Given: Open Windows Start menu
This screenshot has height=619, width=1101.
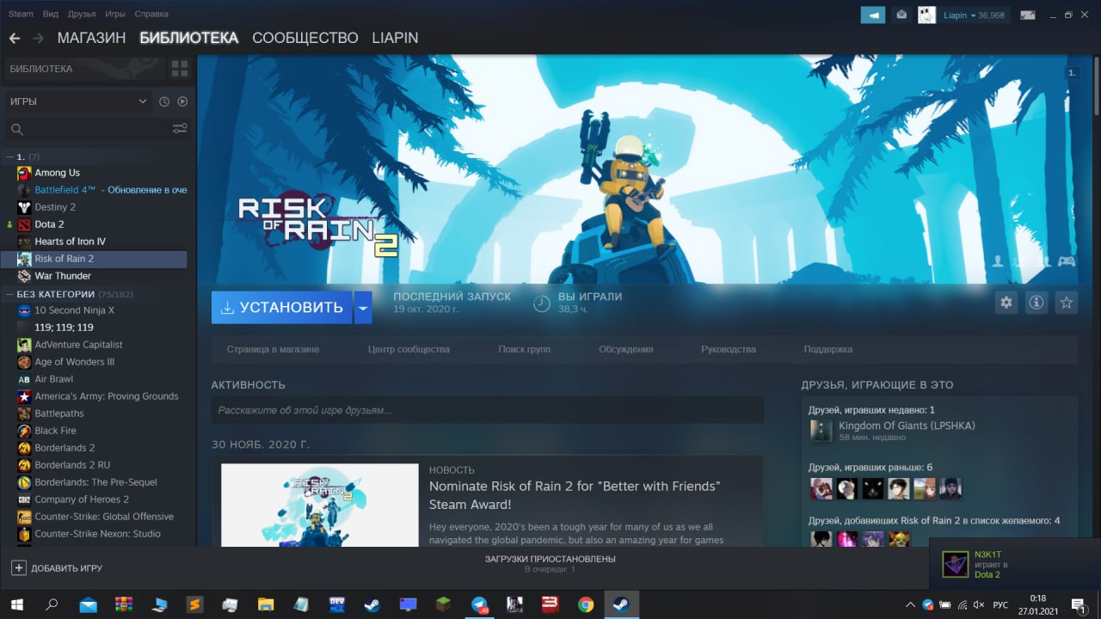Looking at the screenshot, I should [17, 604].
